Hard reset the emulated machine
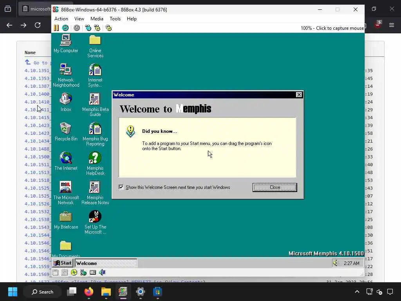 65,28
